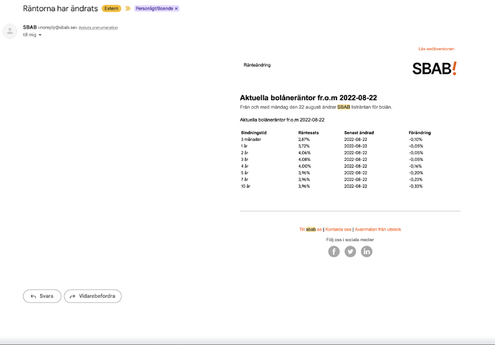Click the 'Bindningstid' column header

tap(254, 132)
